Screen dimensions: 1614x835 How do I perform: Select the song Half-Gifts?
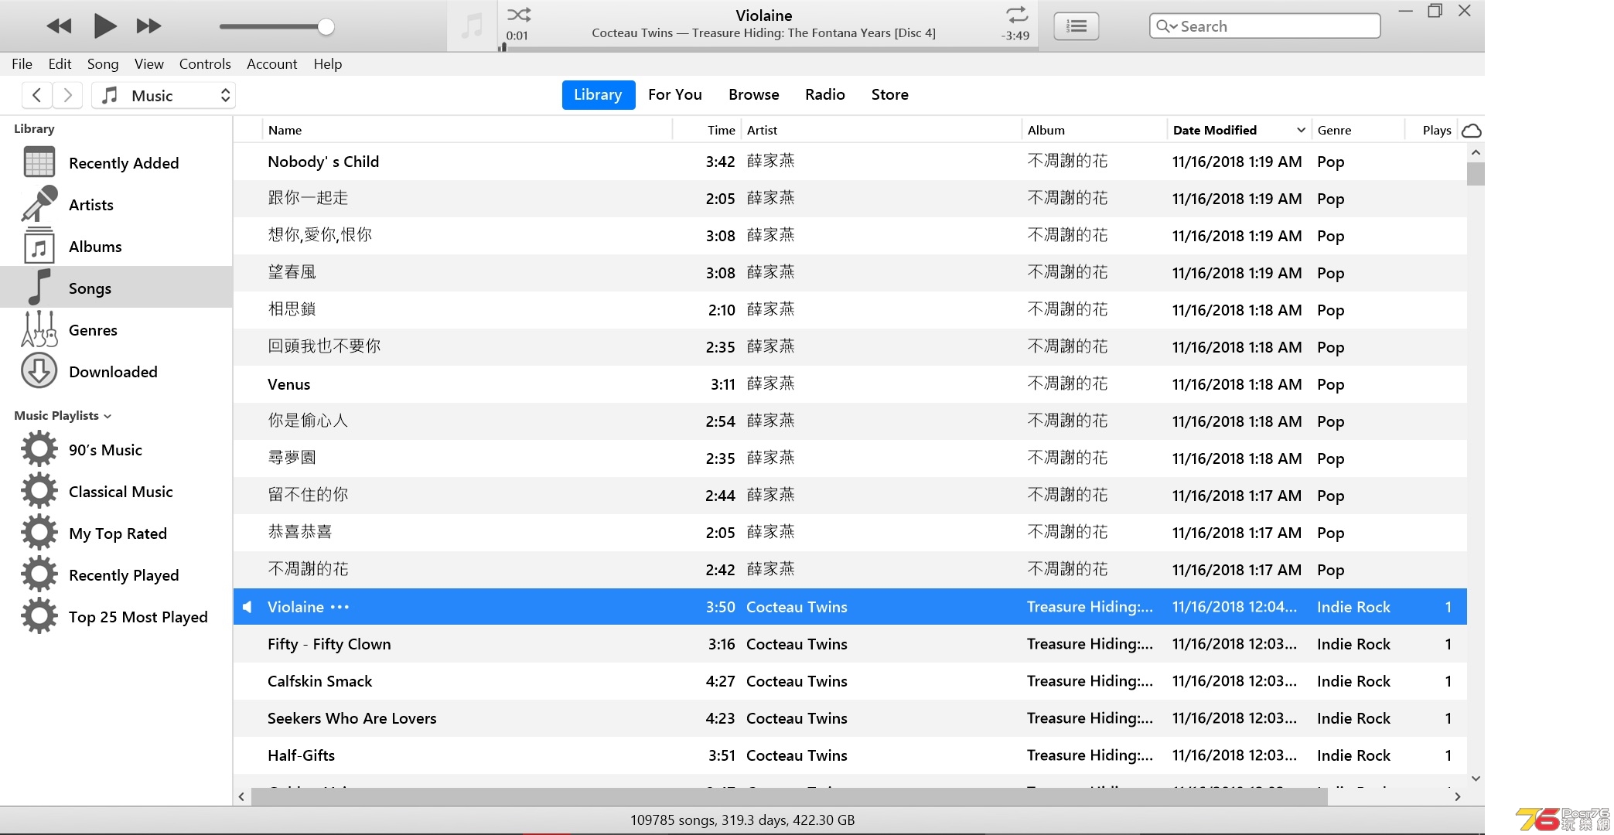(850, 755)
